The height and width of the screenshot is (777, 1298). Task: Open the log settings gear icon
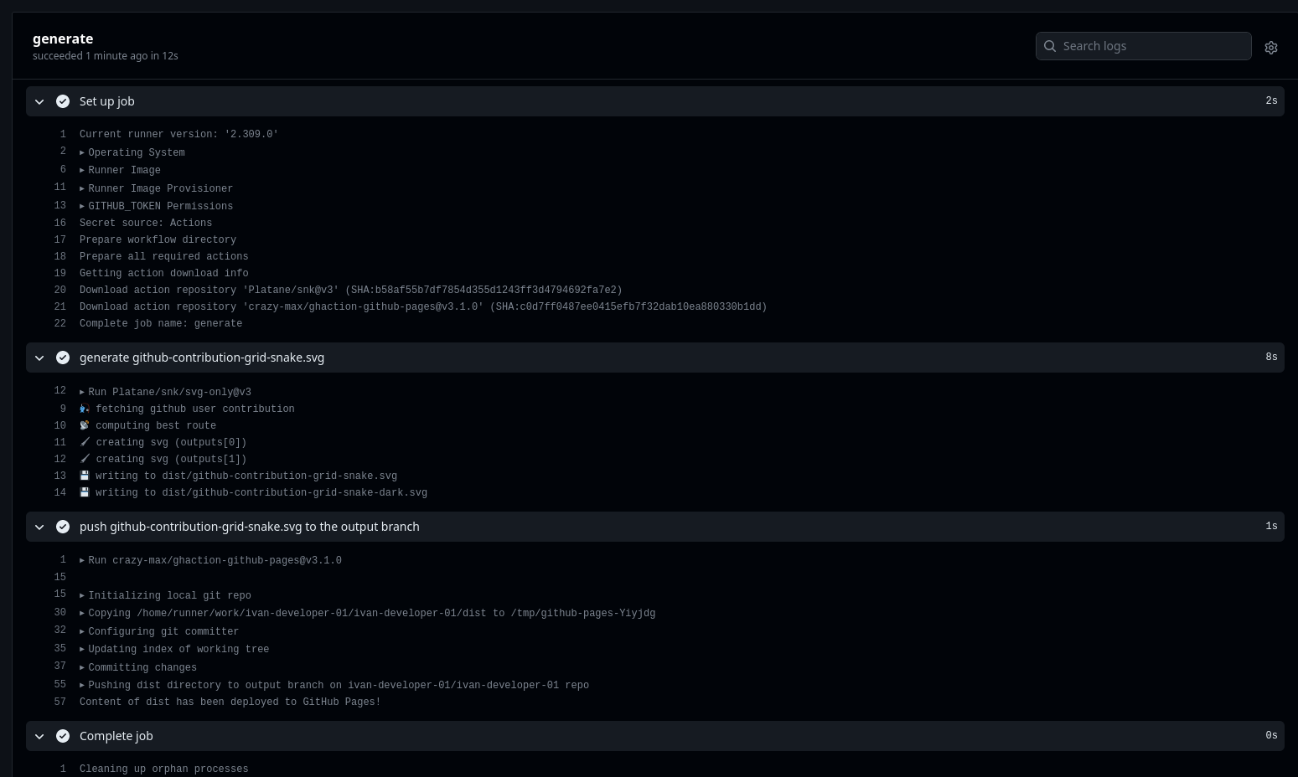[1271, 47]
